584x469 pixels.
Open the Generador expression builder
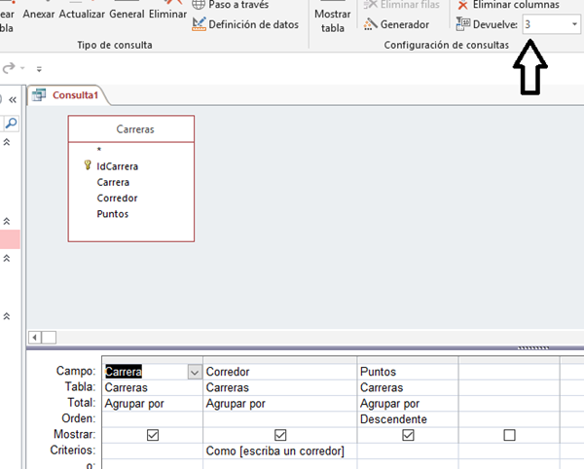pos(396,24)
